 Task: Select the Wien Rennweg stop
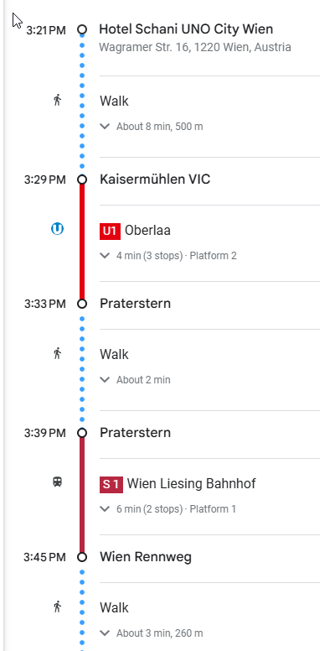(x=146, y=556)
